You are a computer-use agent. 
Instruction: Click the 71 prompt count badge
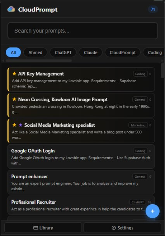(153, 9)
